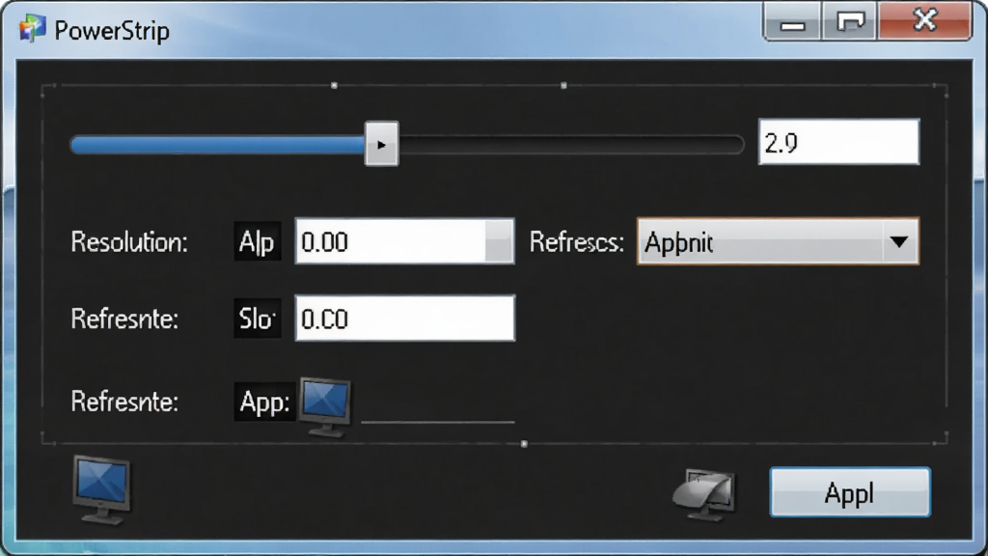Click the slider thumb handle

point(381,145)
